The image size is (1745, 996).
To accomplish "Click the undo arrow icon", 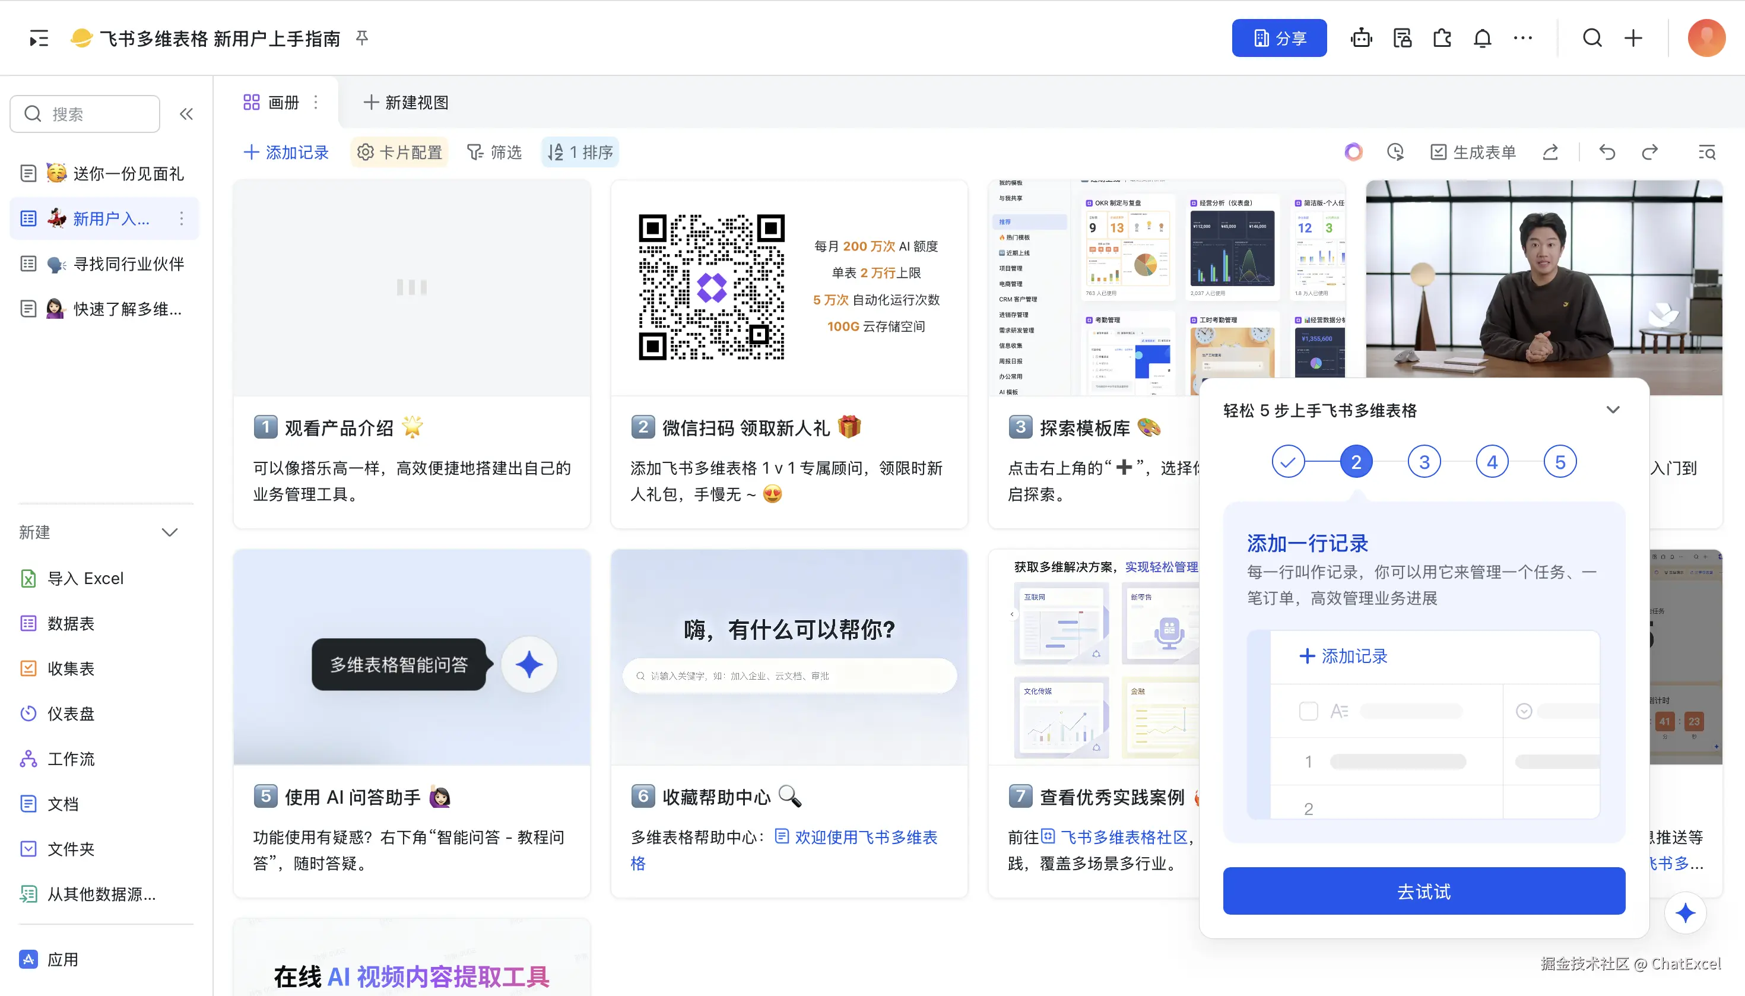I will pos(1607,152).
